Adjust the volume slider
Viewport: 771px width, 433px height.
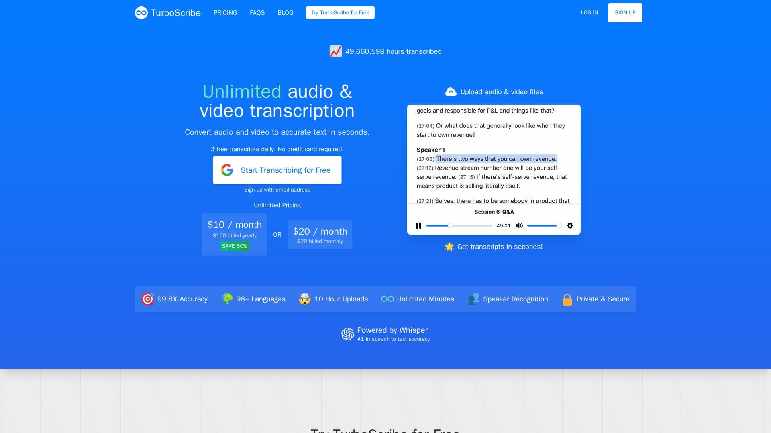click(x=544, y=226)
